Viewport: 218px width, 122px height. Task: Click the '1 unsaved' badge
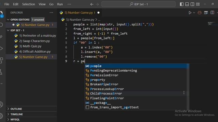[x=38, y=20]
